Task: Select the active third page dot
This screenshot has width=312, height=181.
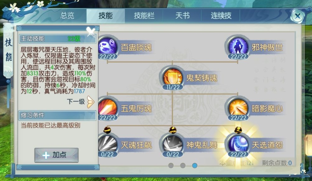Action: click(x=195, y=165)
